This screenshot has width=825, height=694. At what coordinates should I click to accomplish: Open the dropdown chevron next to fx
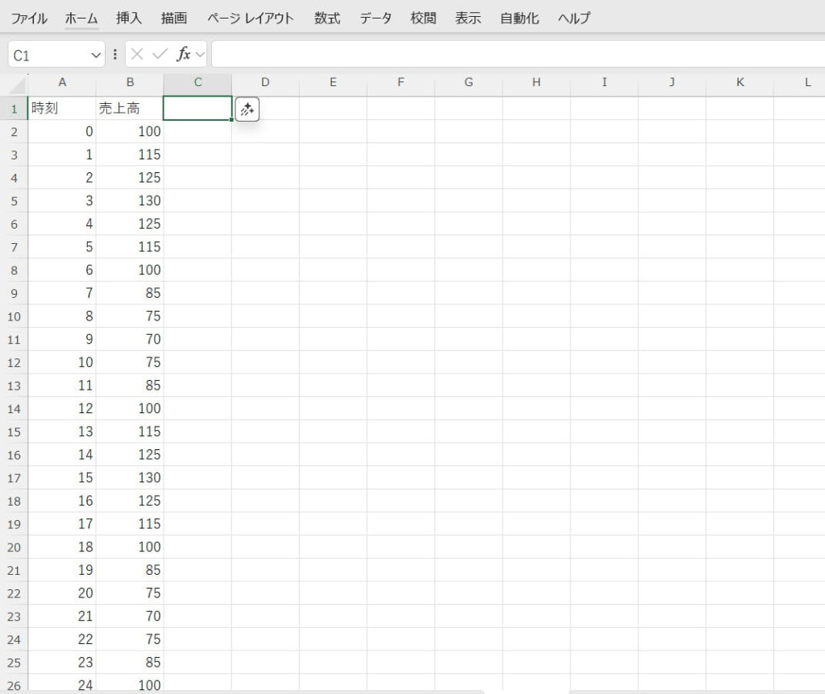click(200, 55)
